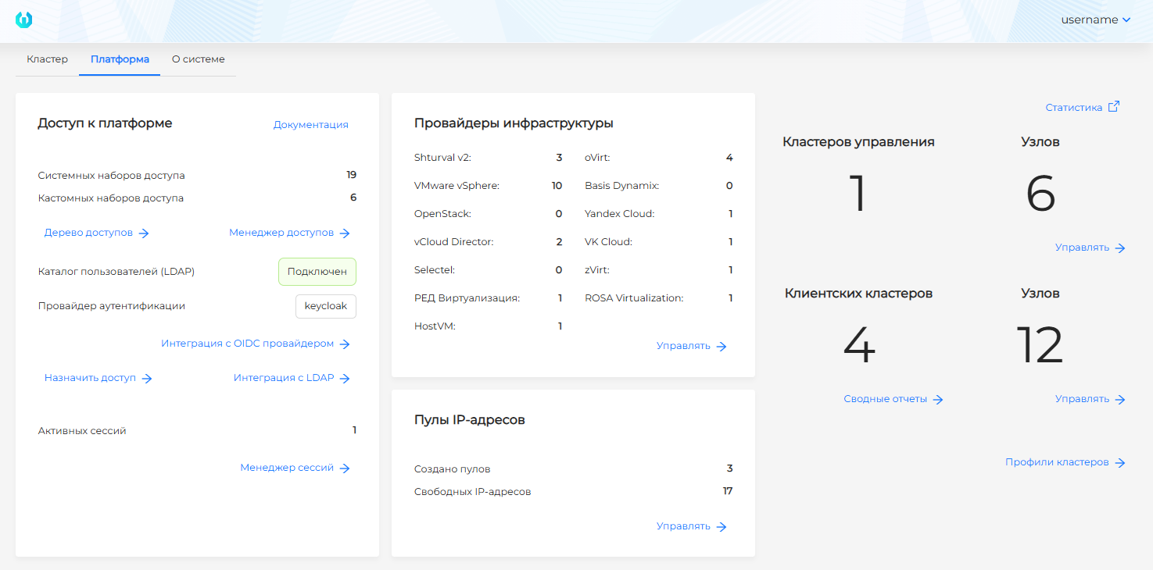Click arrow icon beside Назначить доступ

click(147, 379)
